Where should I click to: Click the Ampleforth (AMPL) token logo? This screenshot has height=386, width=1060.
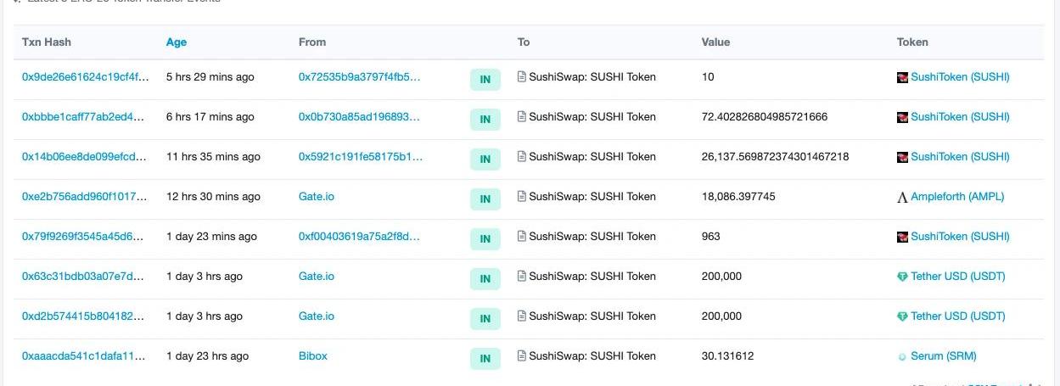(902, 197)
